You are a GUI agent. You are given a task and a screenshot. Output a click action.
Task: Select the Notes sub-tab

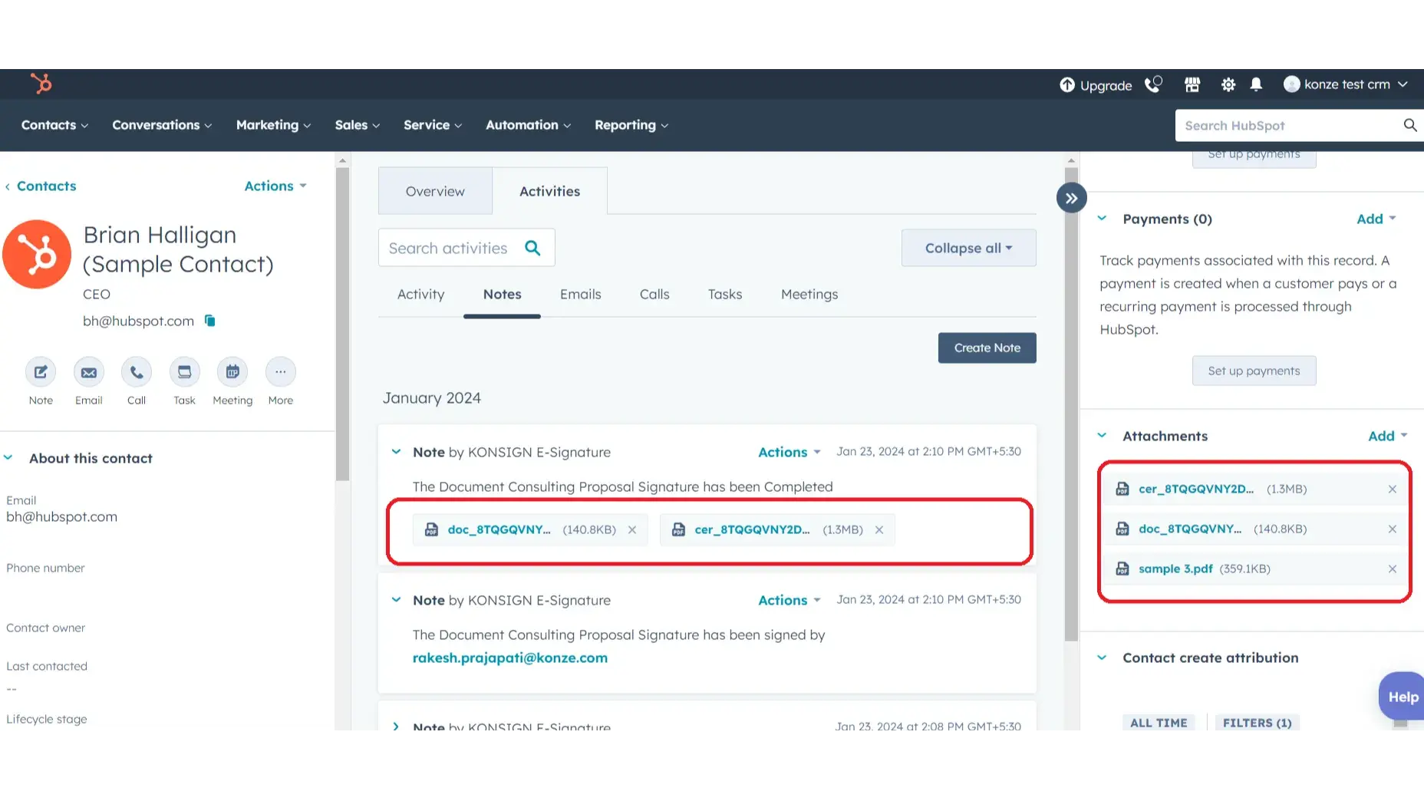click(502, 295)
